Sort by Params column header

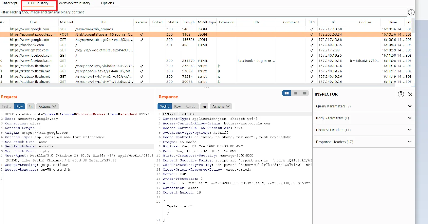coord(142,22)
